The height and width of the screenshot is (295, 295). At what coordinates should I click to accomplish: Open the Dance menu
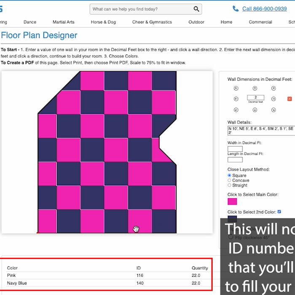pyautogui.click(x=30, y=22)
